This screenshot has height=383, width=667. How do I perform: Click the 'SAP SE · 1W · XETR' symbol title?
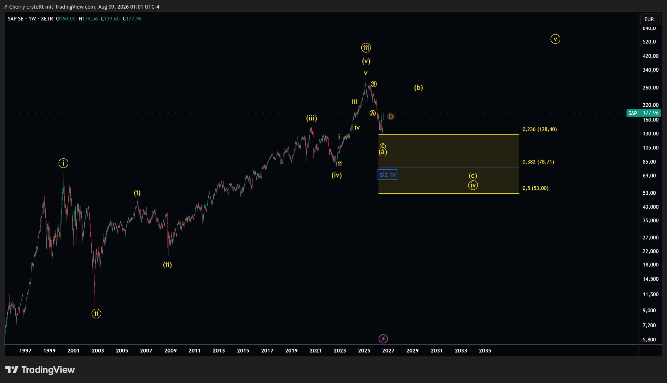(x=30, y=19)
